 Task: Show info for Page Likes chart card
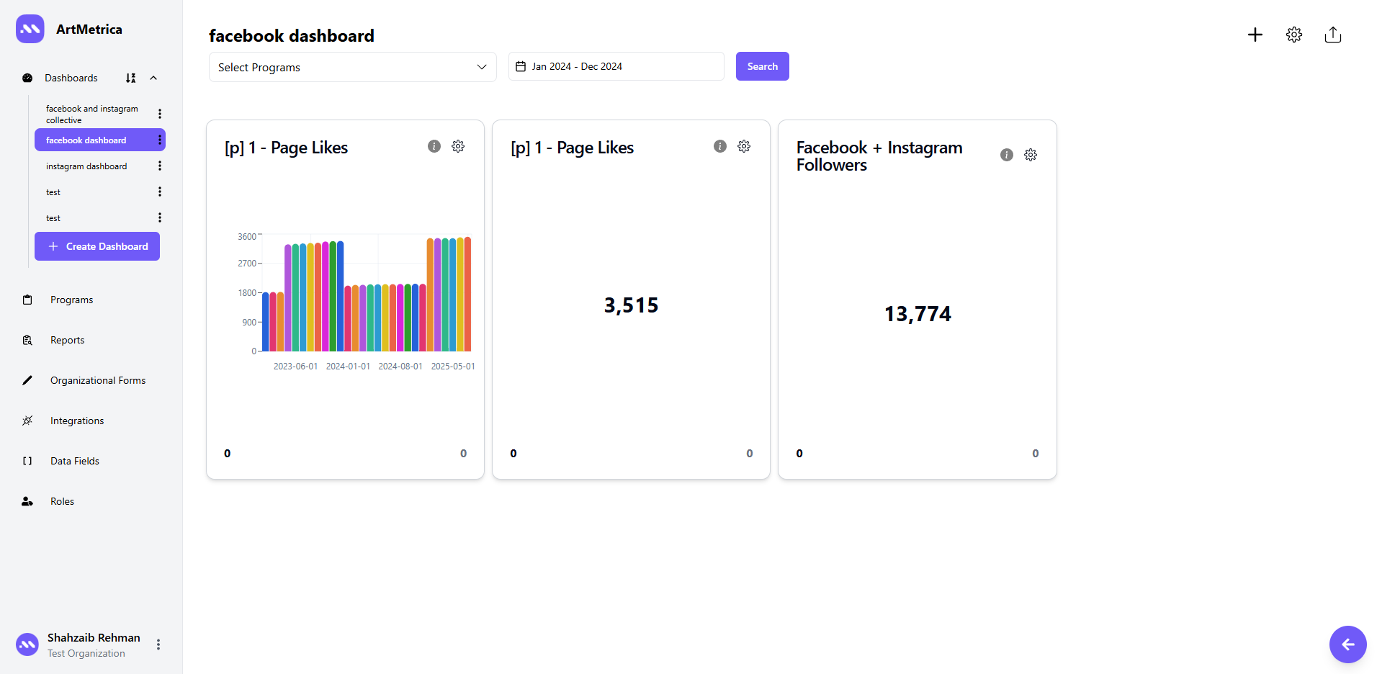pos(434,146)
